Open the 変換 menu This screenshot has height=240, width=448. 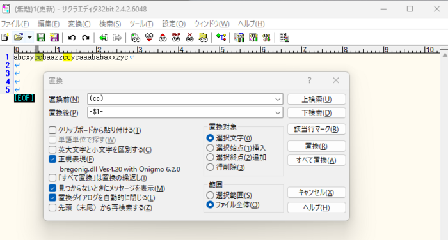(79, 24)
